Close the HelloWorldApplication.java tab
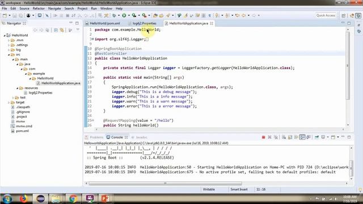Image resolution: width=363 pixels, height=204 pixels. tap(212, 23)
